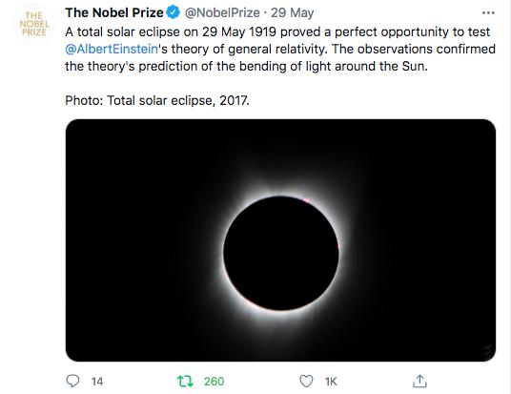511x394 pixels.
Task: Click the Photo: Total solar eclipse, 2017 line
Action: pyautogui.click(x=157, y=100)
